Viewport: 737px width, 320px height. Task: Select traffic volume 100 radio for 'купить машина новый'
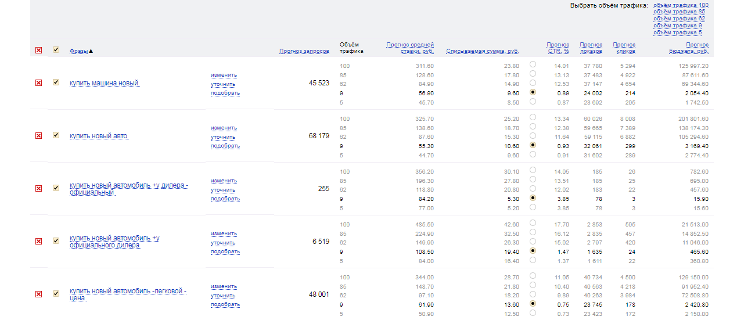[533, 64]
